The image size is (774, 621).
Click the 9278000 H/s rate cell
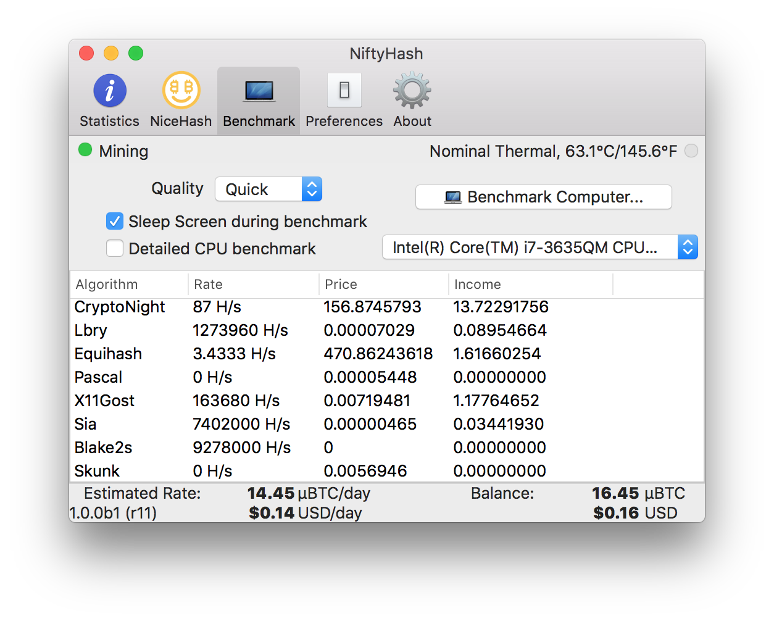click(x=242, y=448)
